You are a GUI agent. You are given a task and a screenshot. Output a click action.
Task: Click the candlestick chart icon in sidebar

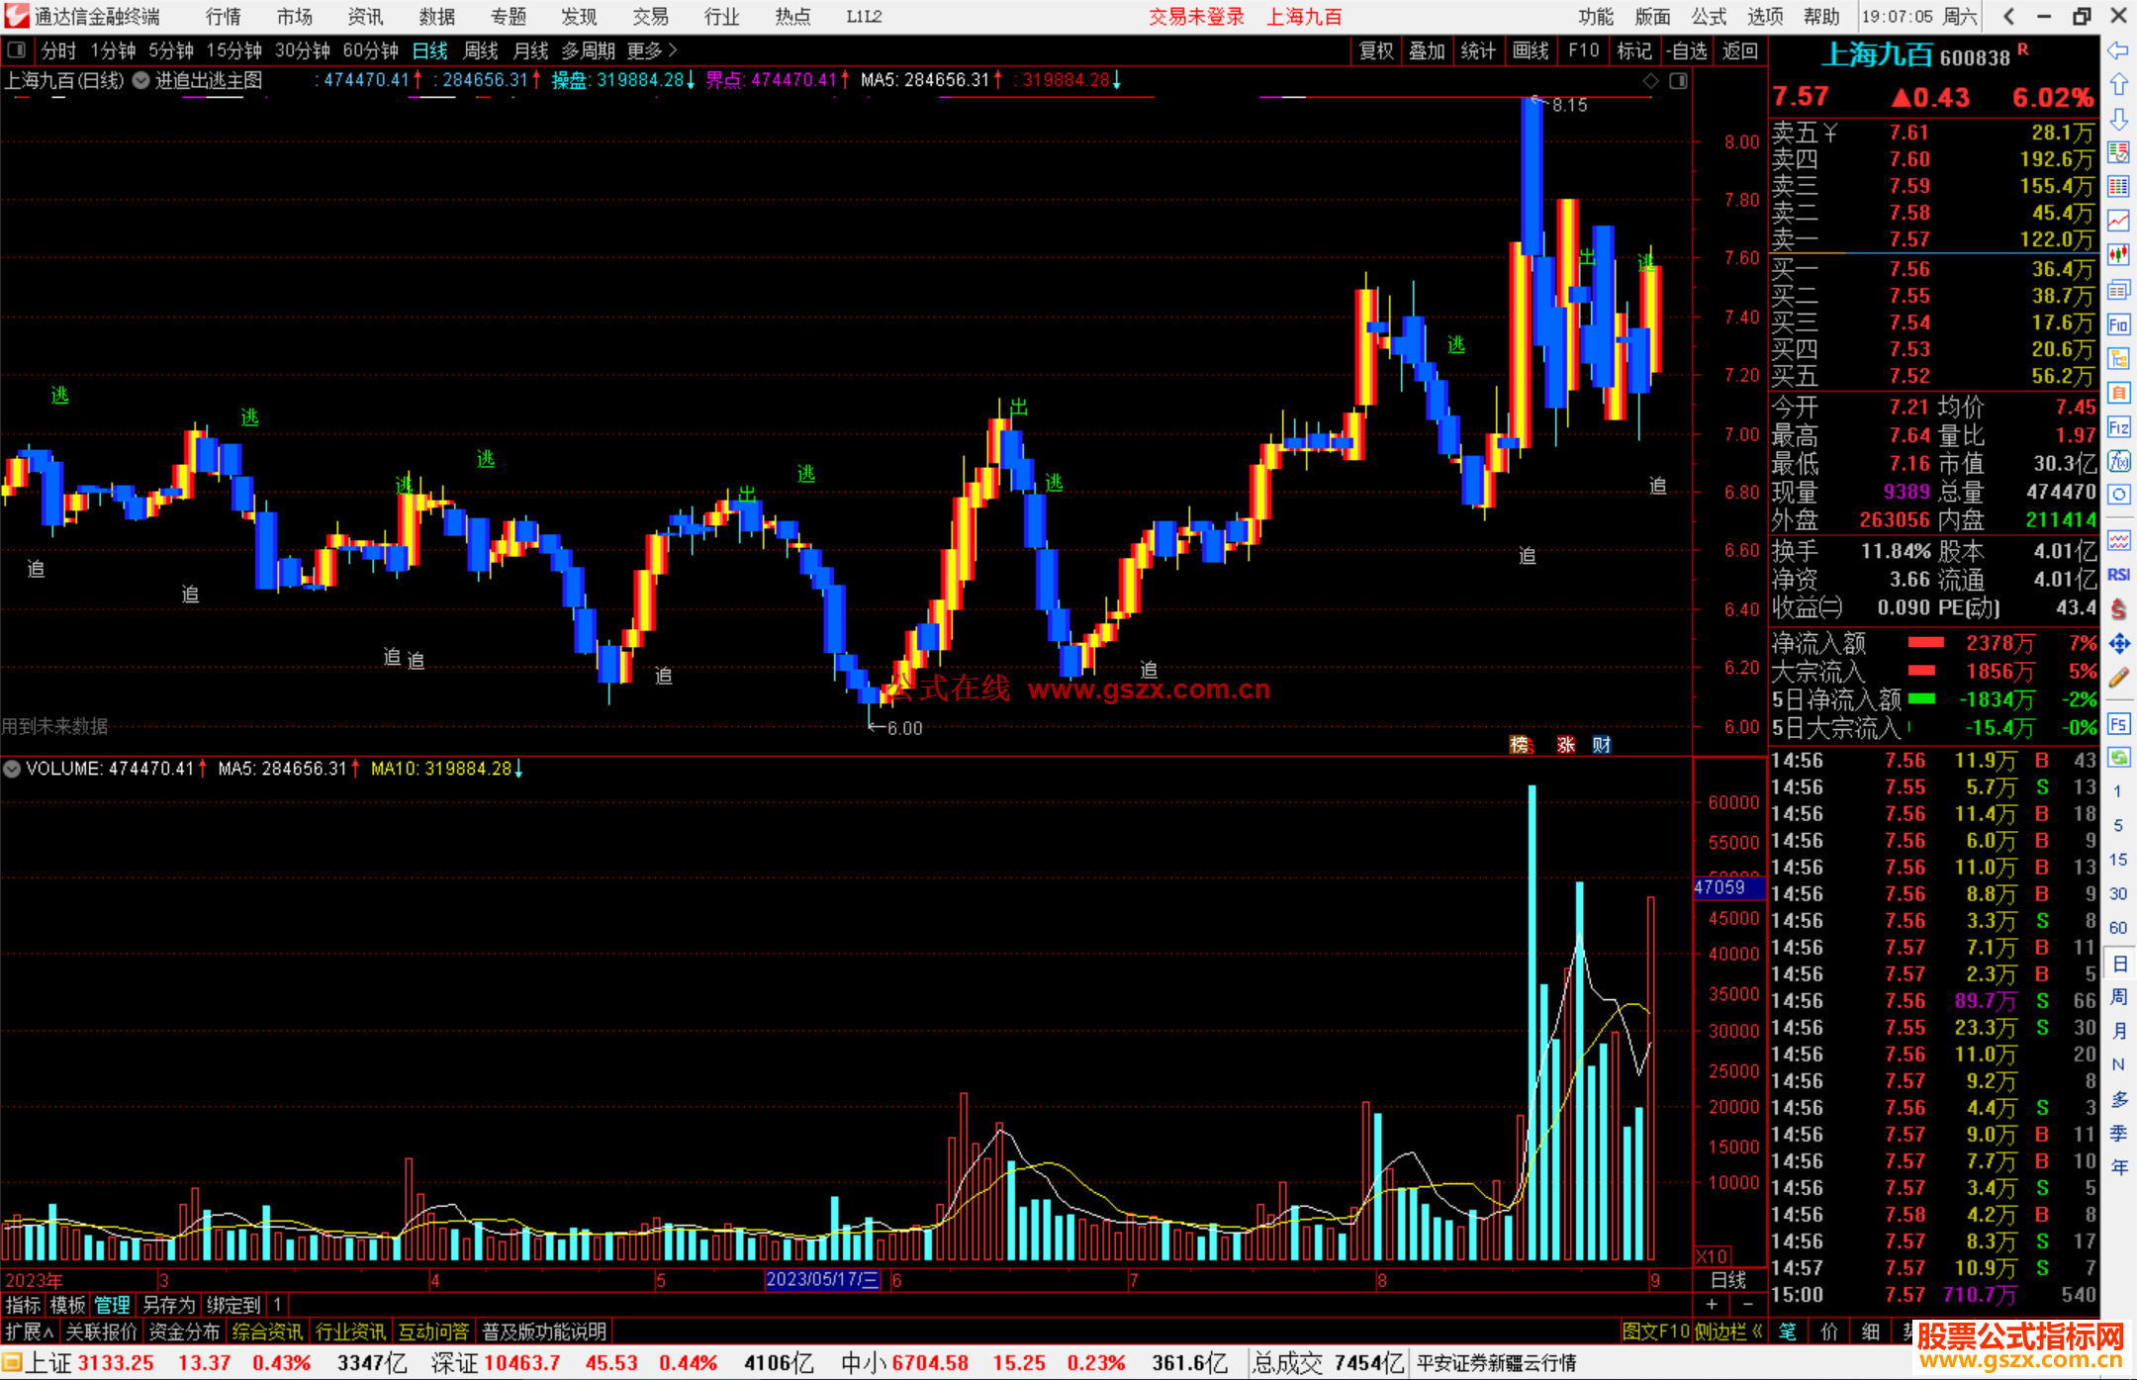[x=2118, y=255]
